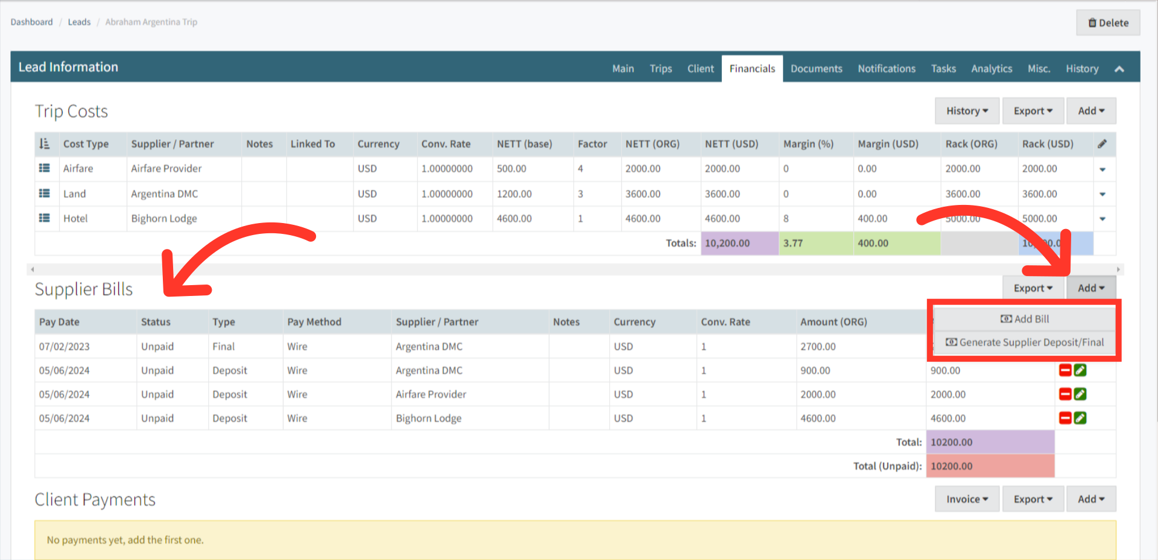The image size is (1158, 560).
Task: Switch to the Documents tab
Action: 816,68
